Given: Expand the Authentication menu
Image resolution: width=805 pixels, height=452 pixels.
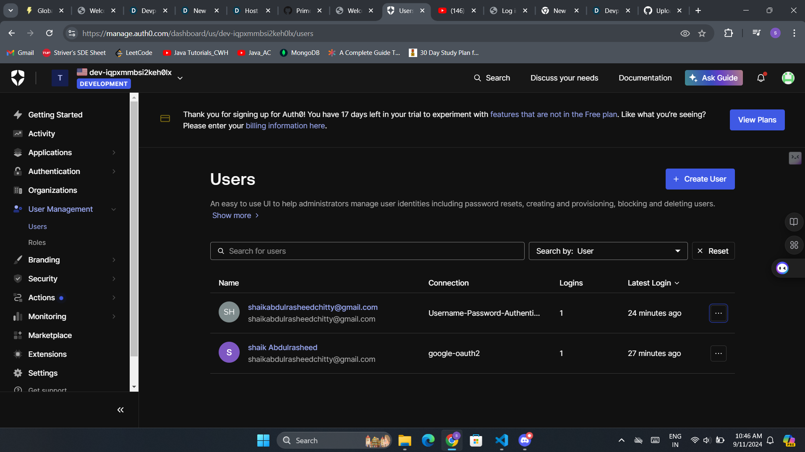Looking at the screenshot, I should pyautogui.click(x=65, y=171).
